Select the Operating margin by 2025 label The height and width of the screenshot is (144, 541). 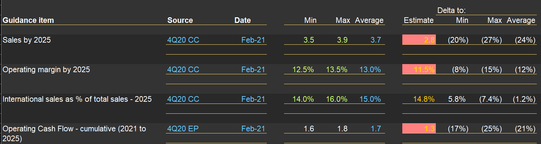click(x=46, y=70)
